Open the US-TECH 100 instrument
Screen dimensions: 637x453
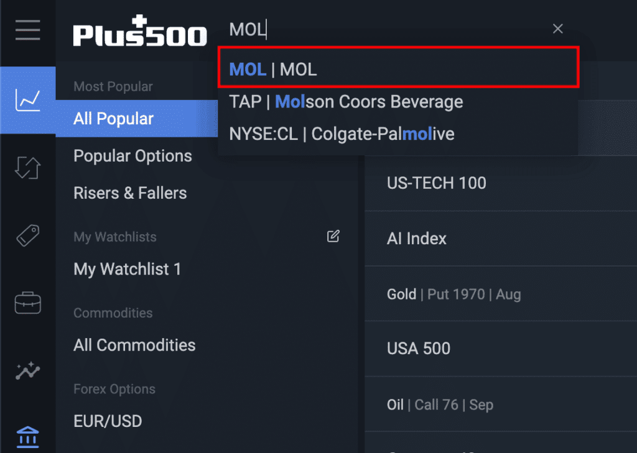(437, 183)
